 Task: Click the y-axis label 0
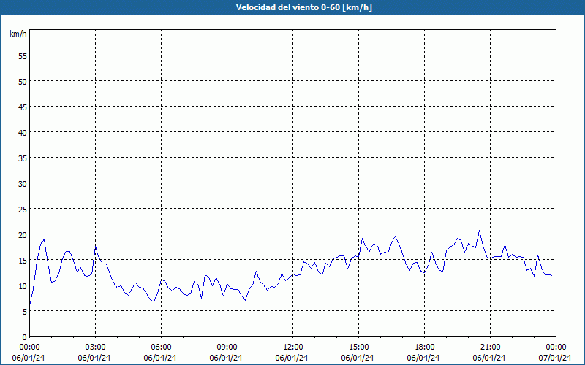pyautogui.click(x=24, y=337)
